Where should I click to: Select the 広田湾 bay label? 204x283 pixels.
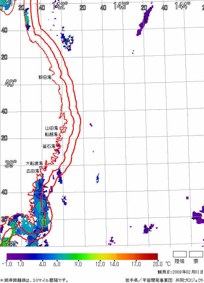(33, 171)
